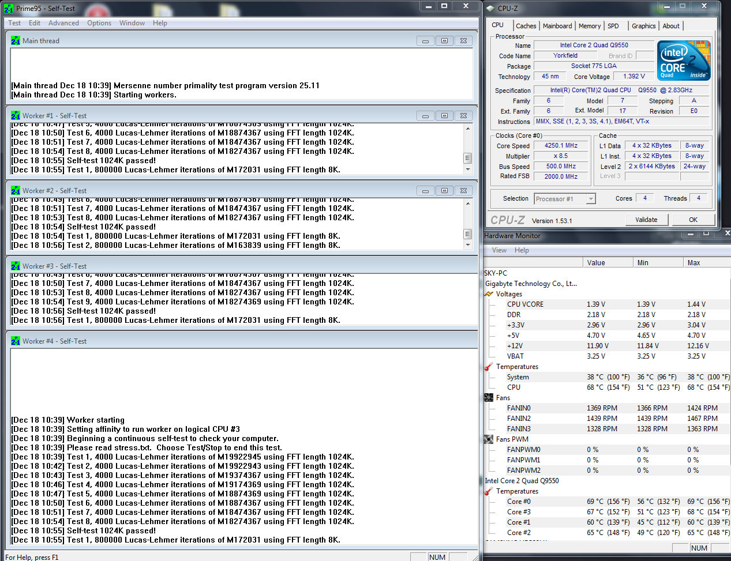The width and height of the screenshot is (731, 561).
Task: Click the Core Speed value field 4250.1 MHz
Action: [561, 146]
